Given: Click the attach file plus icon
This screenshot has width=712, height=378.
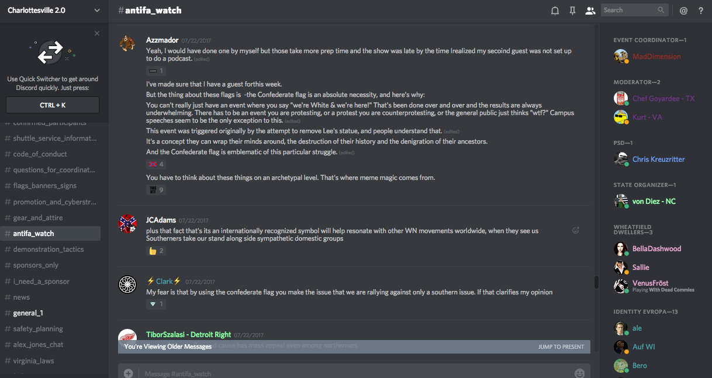Looking at the screenshot, I should pos(128,373).
